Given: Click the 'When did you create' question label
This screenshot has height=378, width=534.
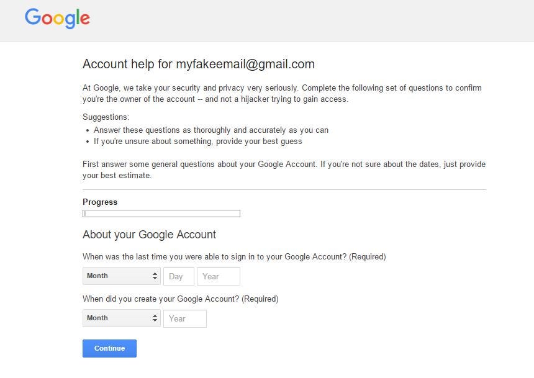Looking at the screenshot, I should 180,299.
